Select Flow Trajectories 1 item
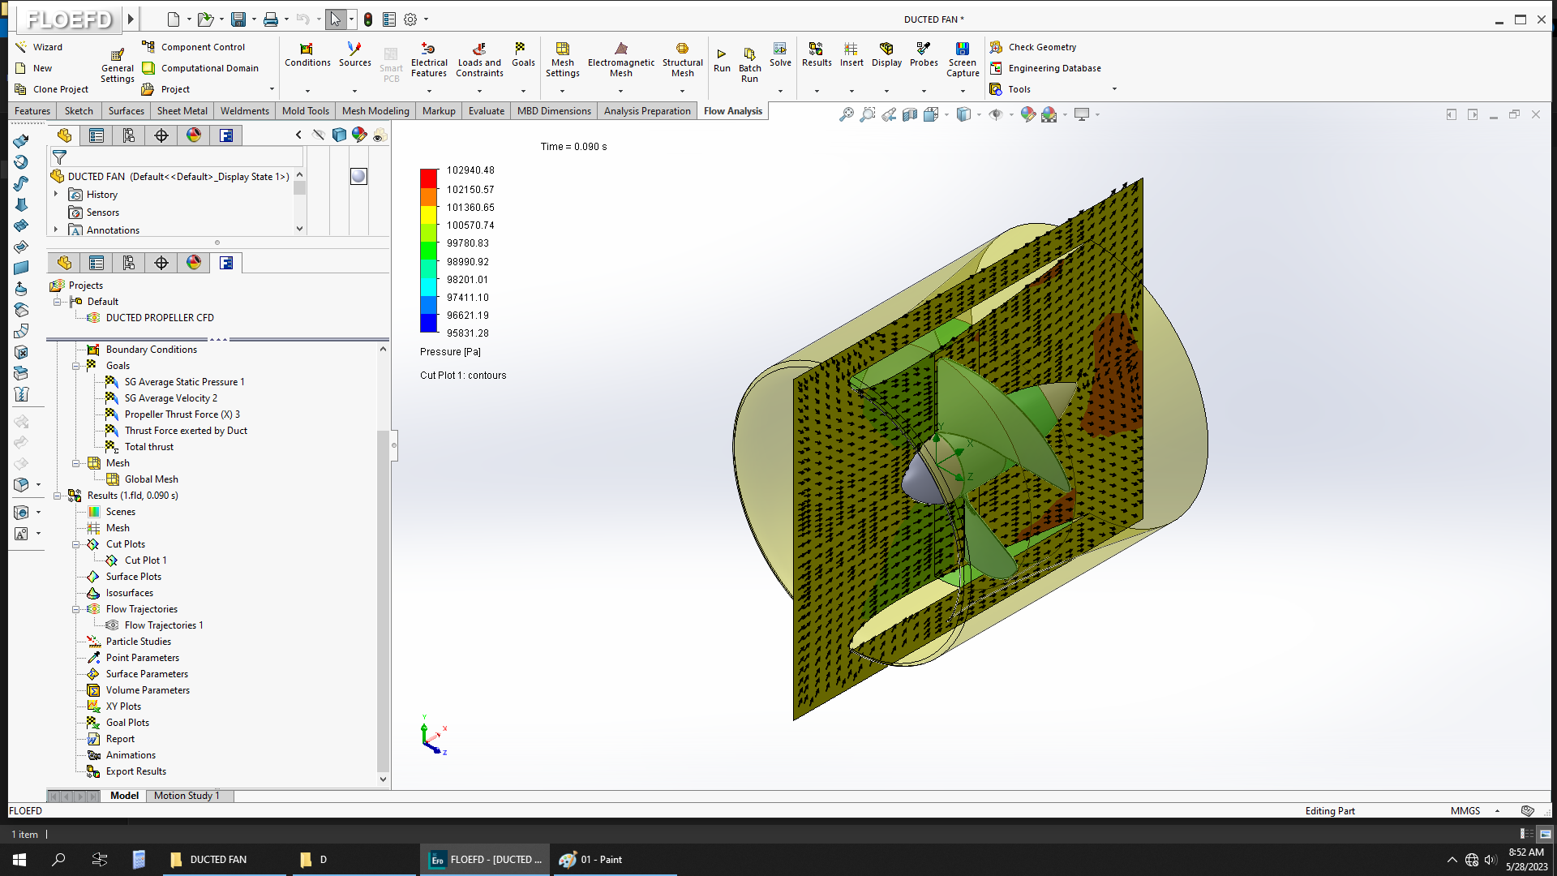 pos(163,625)
